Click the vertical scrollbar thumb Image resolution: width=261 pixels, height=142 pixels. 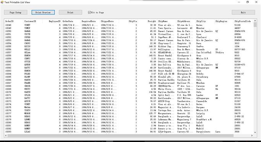(255, 25)
